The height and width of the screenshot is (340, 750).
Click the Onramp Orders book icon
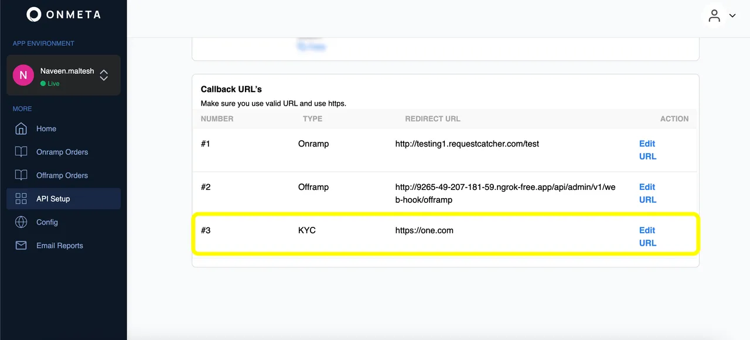pos(21,152)
